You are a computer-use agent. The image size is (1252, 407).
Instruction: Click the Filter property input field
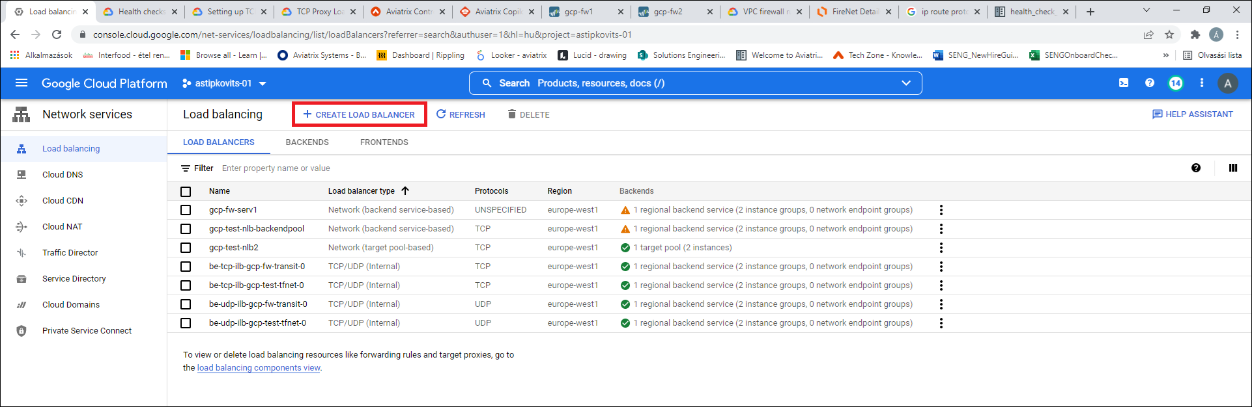coord(391,168)
